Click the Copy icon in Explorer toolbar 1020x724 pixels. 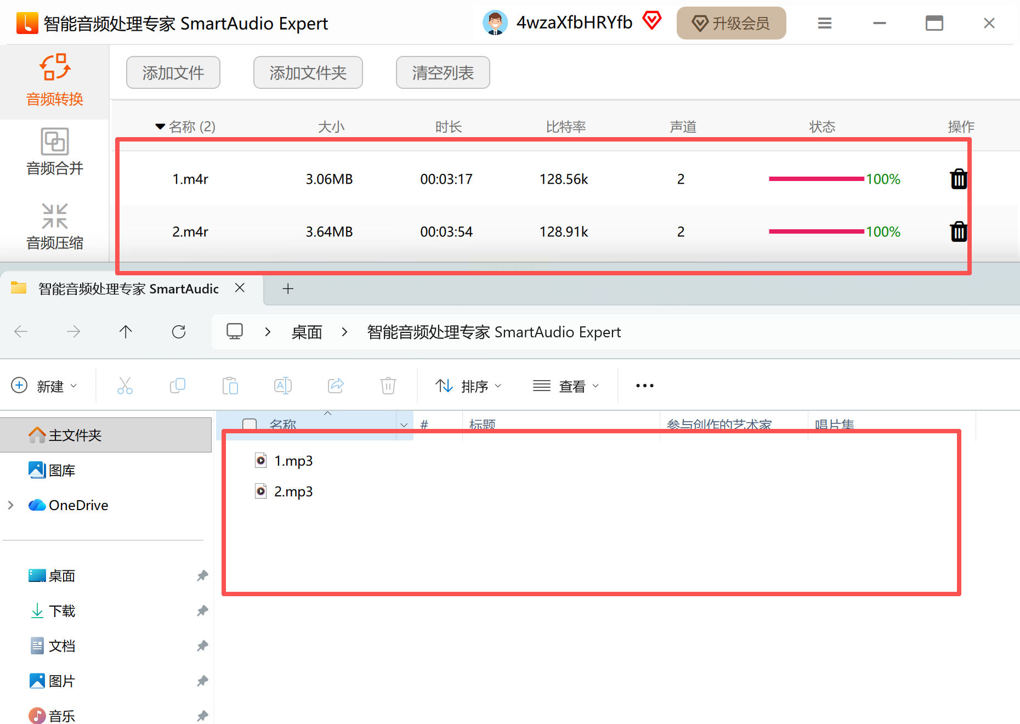pyautogui.click(x=178, y=386)
